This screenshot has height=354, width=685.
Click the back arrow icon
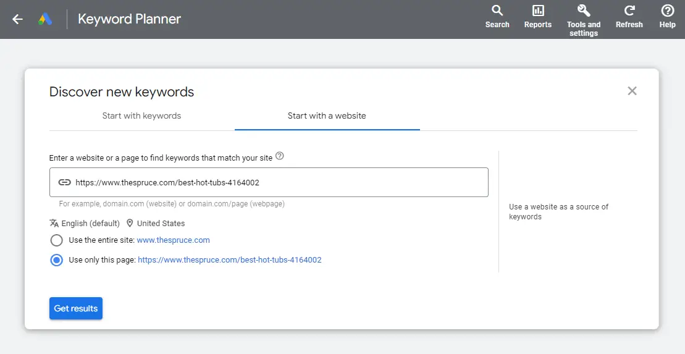coord(17,19)
